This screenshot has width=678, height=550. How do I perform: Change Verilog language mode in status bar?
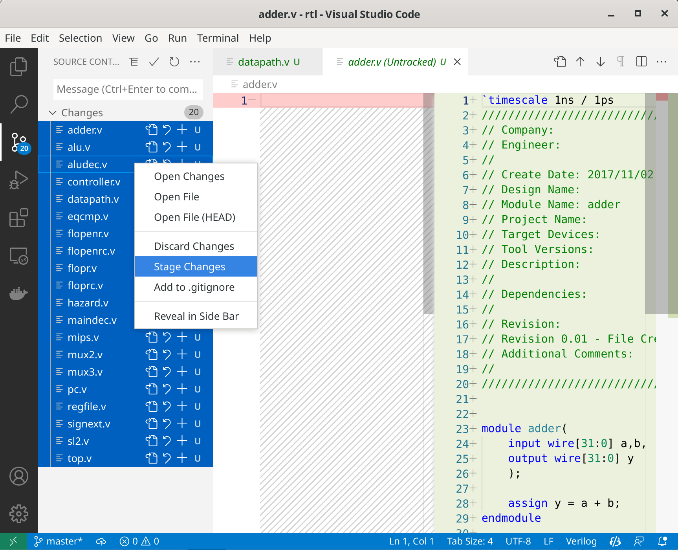tap(581, 541)
